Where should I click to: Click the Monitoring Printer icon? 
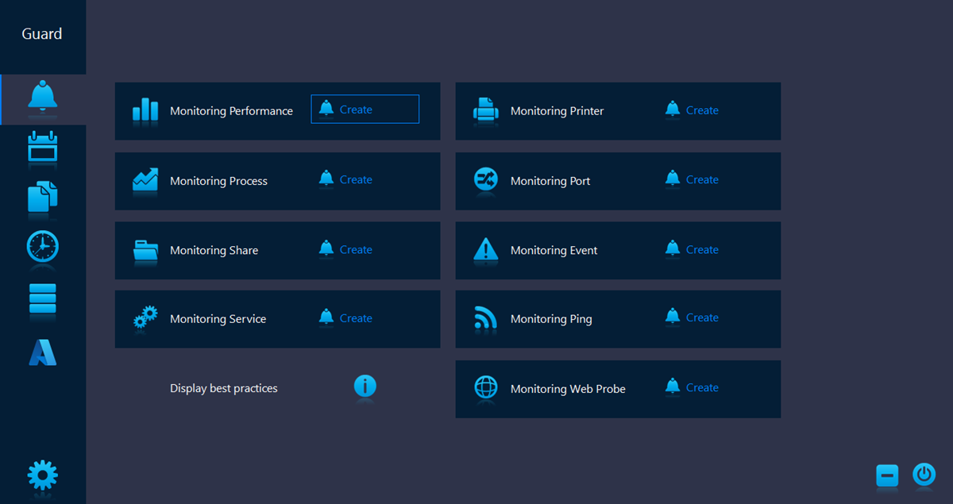(485, 110)
